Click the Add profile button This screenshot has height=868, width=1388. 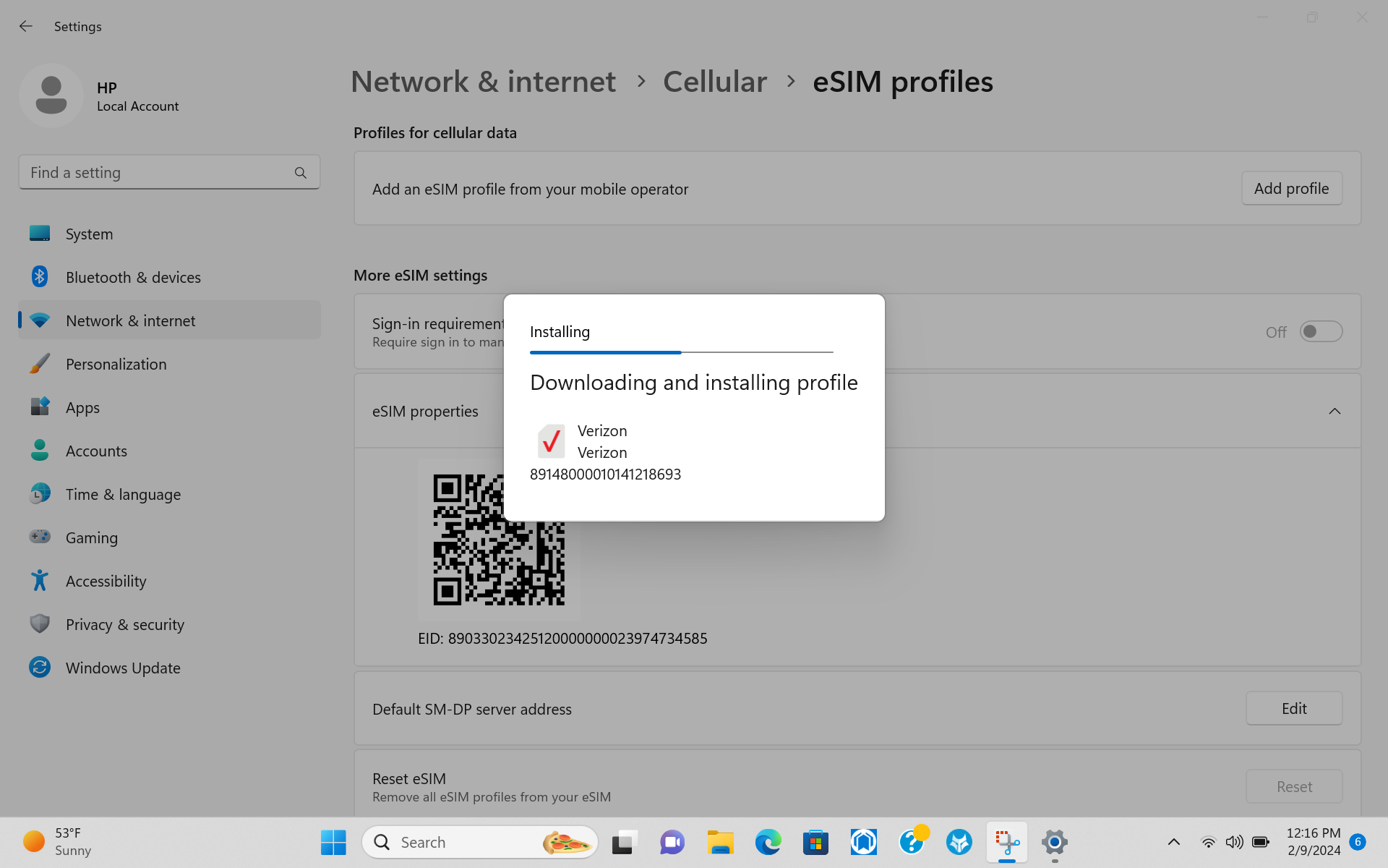(x=1292, y=188)
